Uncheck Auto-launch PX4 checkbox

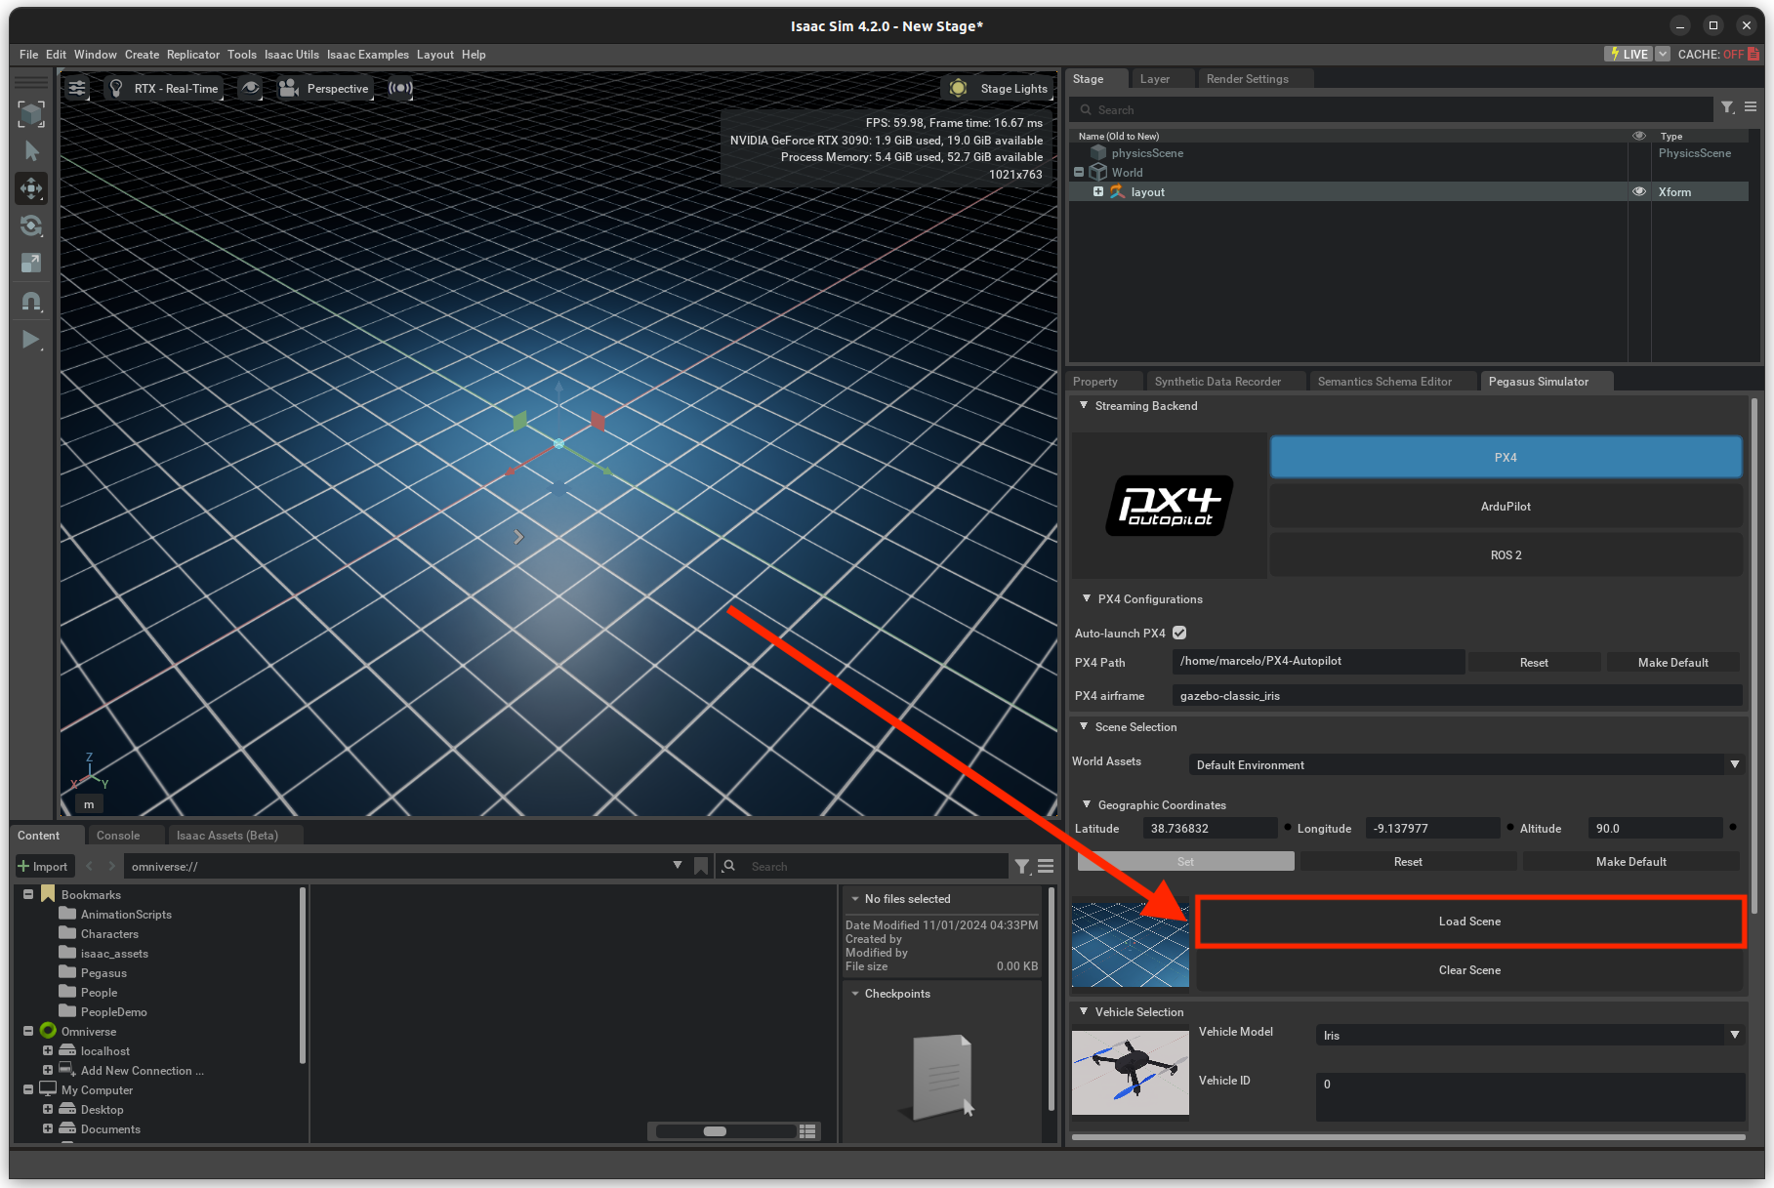pos(1179,634)
